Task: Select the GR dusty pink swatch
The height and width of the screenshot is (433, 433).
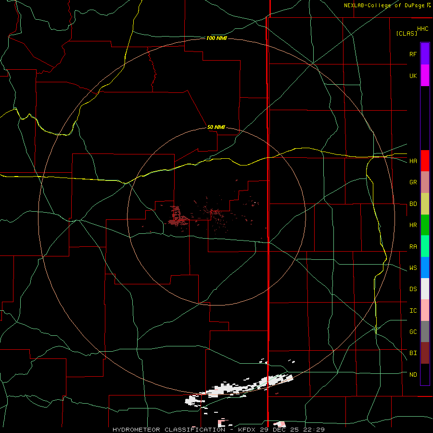Action: pos(425,182)
